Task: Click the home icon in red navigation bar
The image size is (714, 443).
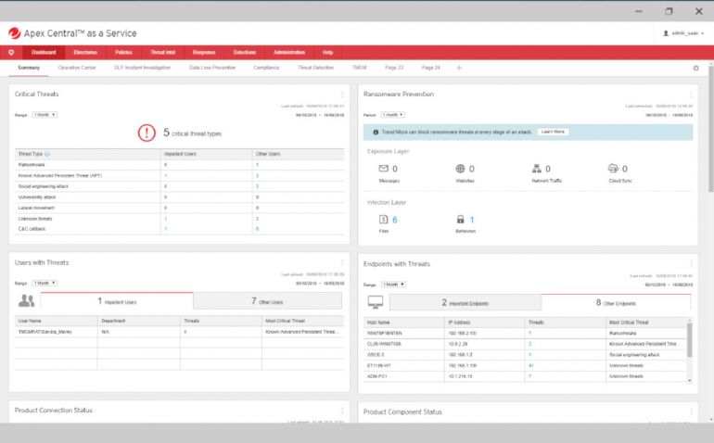Action: [x=11, y=53]
